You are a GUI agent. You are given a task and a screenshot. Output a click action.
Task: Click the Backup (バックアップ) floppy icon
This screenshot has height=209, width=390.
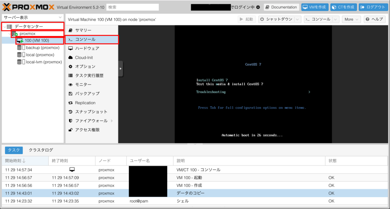tap(70, 94)
